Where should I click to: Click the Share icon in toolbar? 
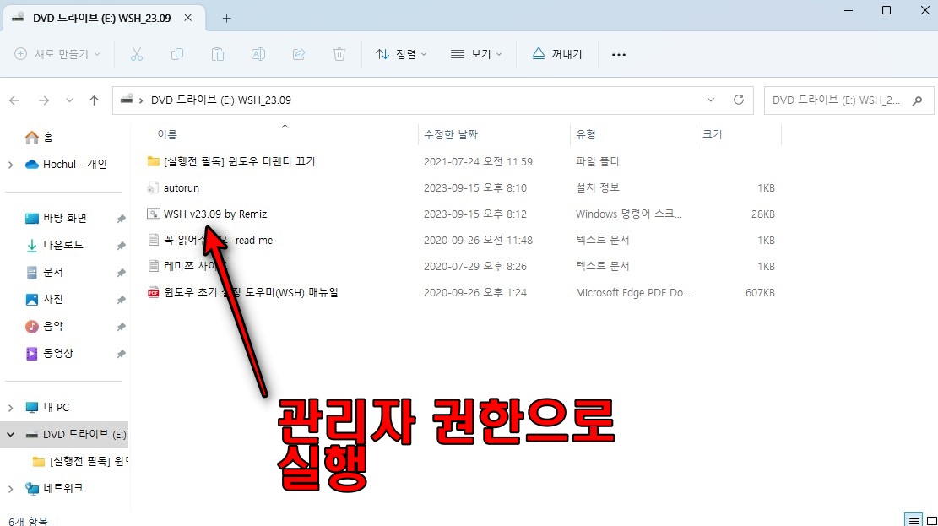(299, 54)
